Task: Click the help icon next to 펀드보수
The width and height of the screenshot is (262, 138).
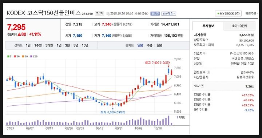Action: 208,72
